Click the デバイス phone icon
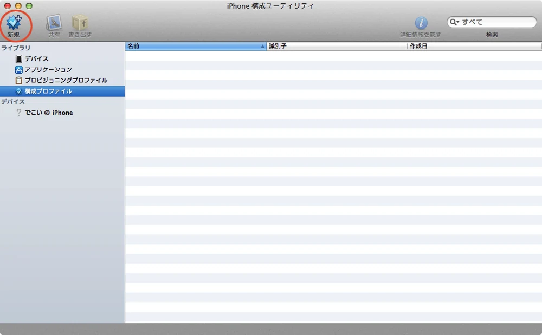542x335 pixels. [x=18, y=59]
